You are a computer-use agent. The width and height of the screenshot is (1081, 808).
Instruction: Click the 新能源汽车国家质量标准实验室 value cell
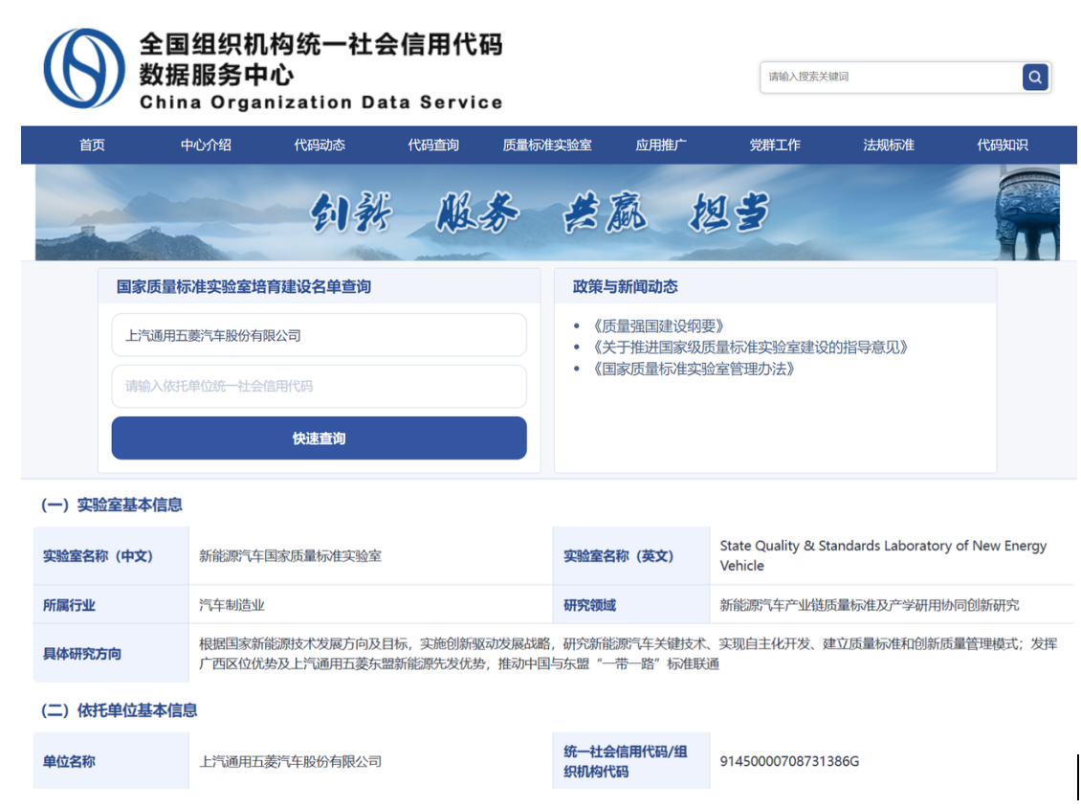point(371,555)
